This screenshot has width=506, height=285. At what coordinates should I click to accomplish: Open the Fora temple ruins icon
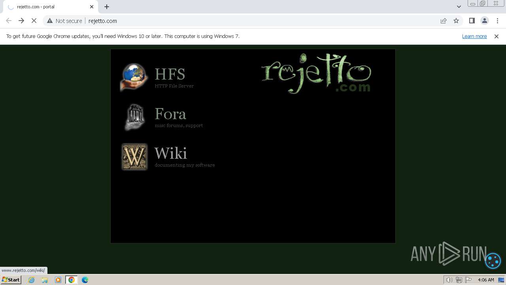point(135,117)
